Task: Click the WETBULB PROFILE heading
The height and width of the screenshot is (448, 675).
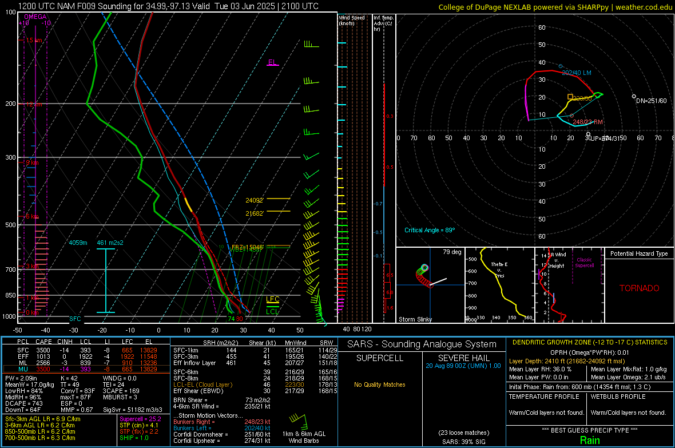Action: click(x=618, y=397)
